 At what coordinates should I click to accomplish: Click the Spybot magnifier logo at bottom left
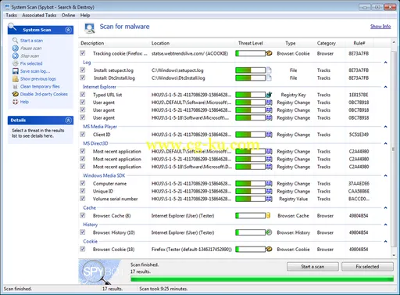95,272
